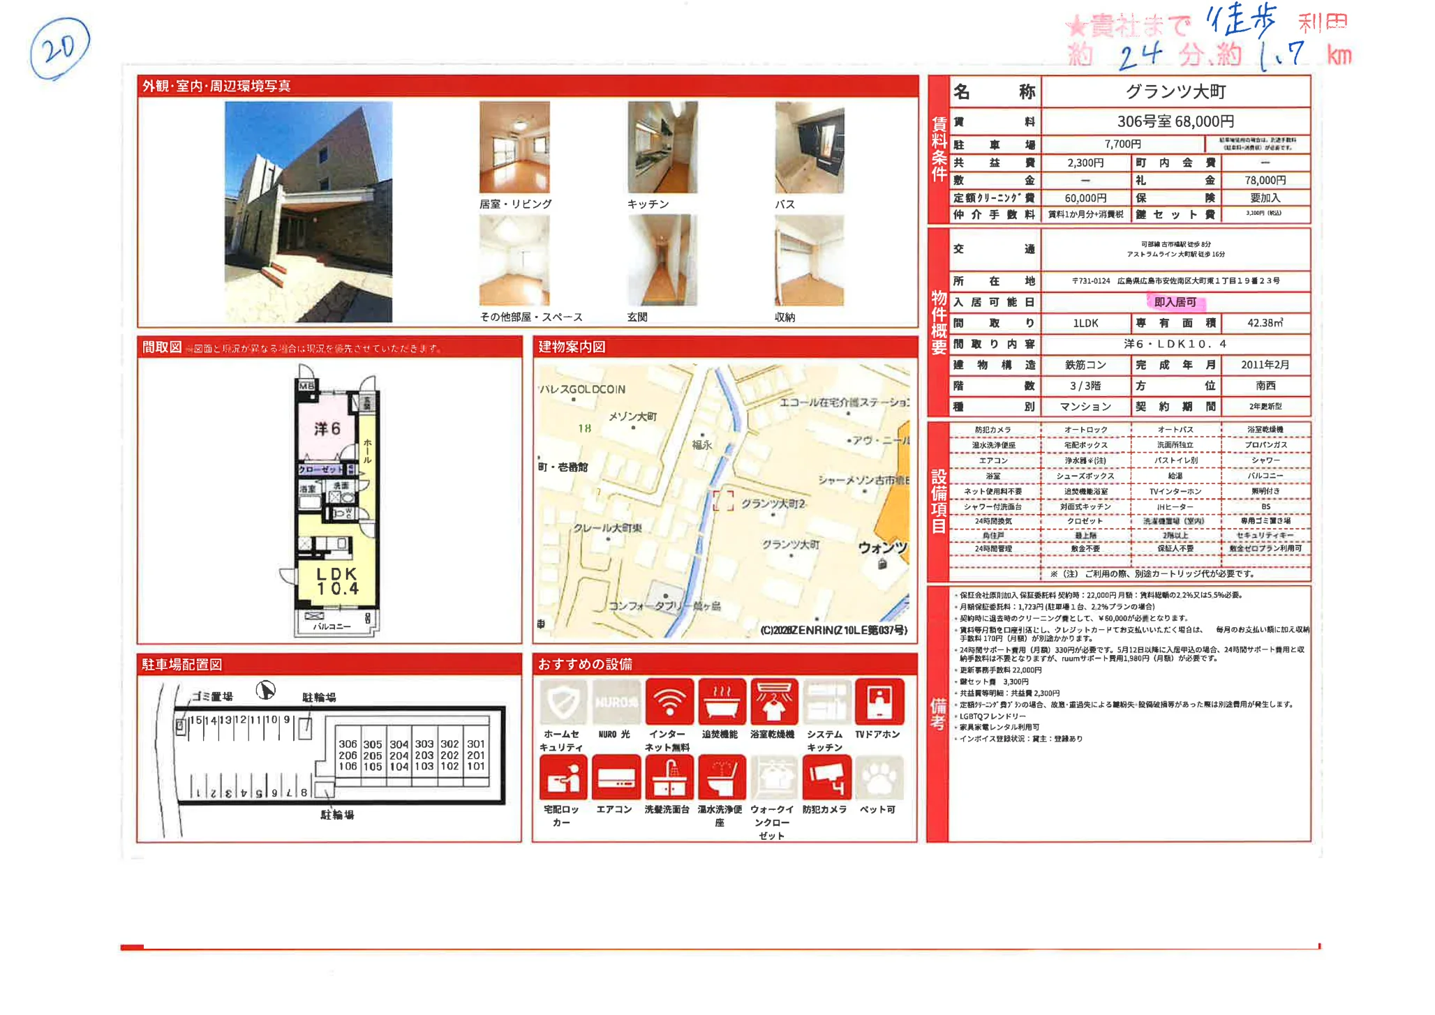1435x1015 pixels.
Task: Click the 浴室乾燥機 dryer icon
Action: point(773,702)
